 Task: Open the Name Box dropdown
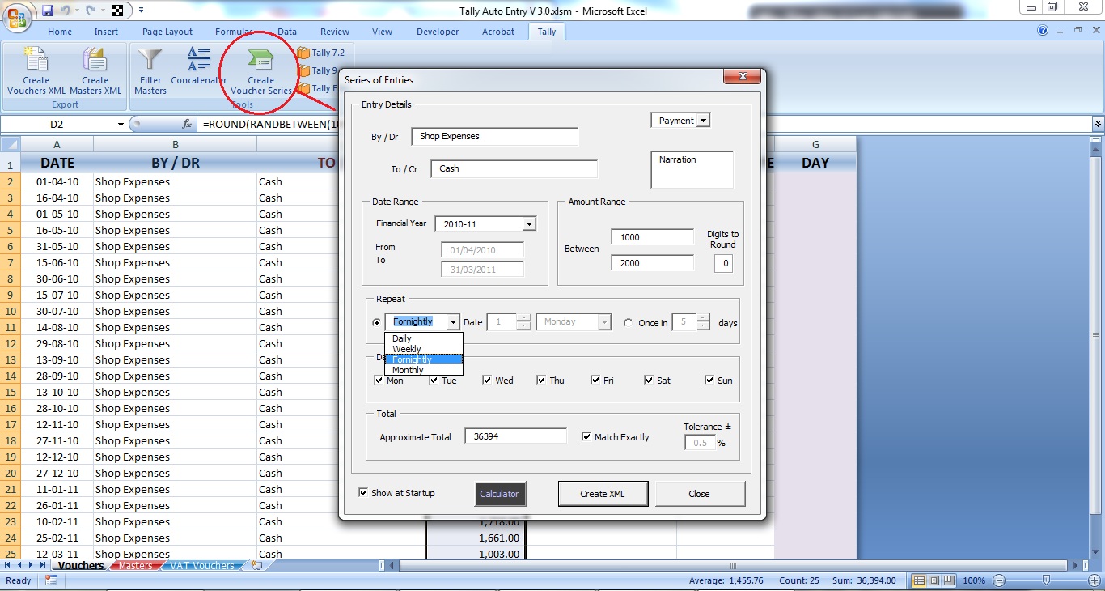click(x=121, y=125)
